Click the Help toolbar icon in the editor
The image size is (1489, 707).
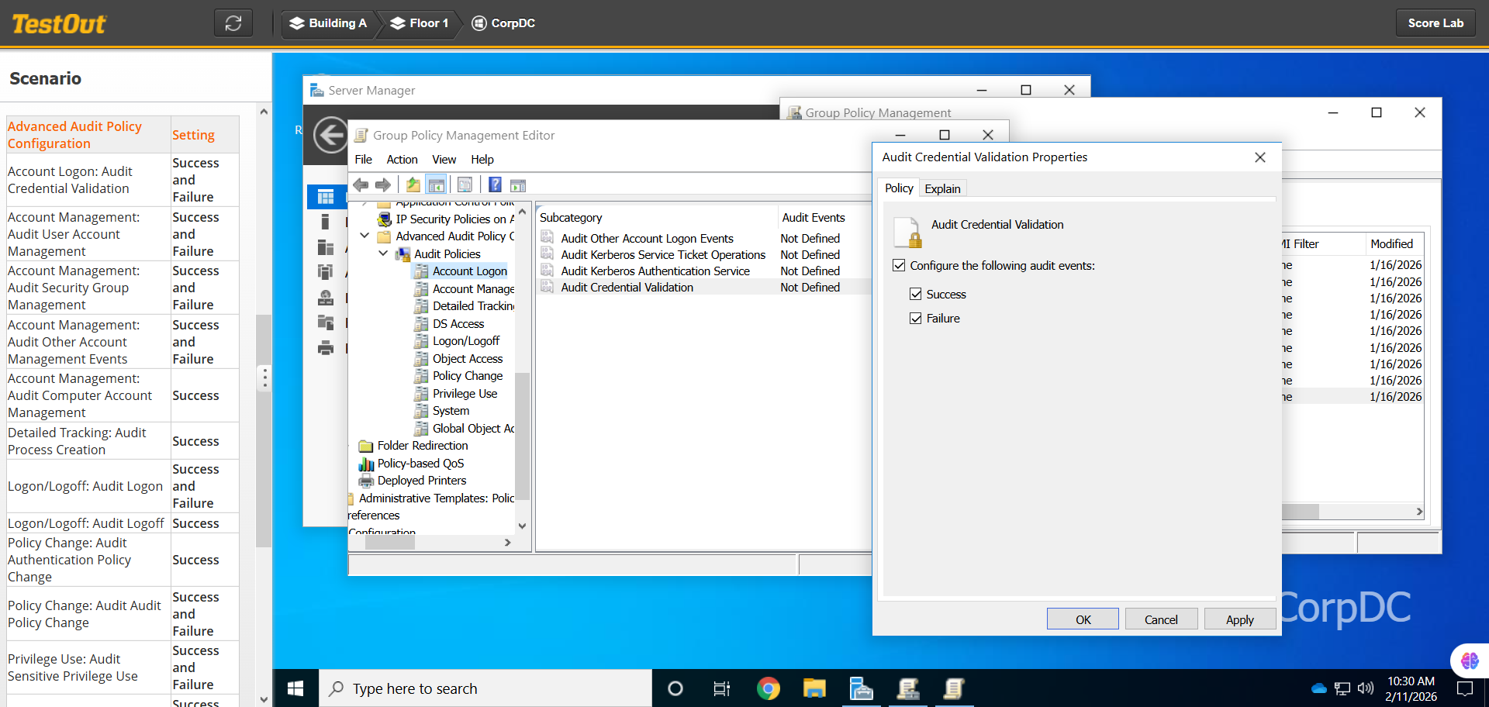click(x=495, y=185)
